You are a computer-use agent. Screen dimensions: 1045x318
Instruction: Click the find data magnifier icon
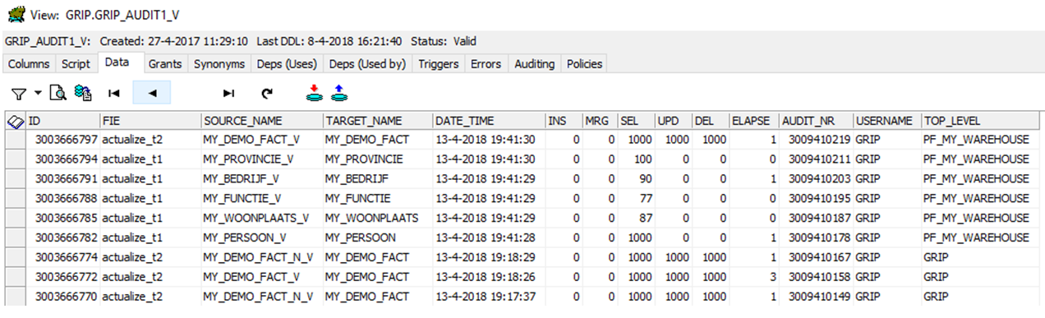point(58,94)
